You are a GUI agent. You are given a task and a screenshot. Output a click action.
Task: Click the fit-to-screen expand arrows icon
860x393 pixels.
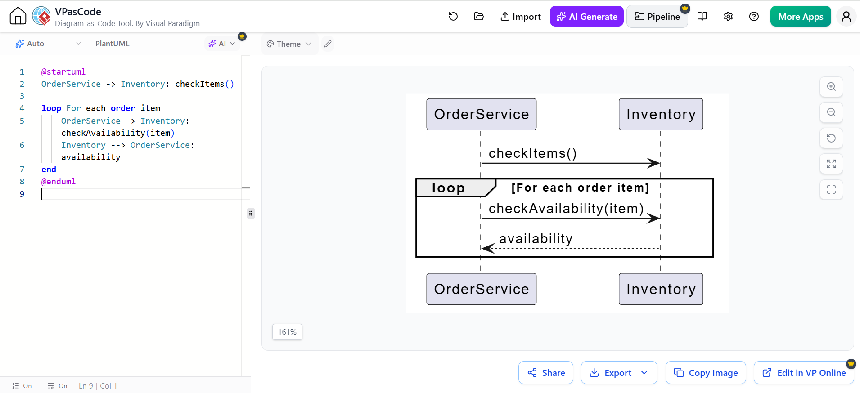pos(831,164)
